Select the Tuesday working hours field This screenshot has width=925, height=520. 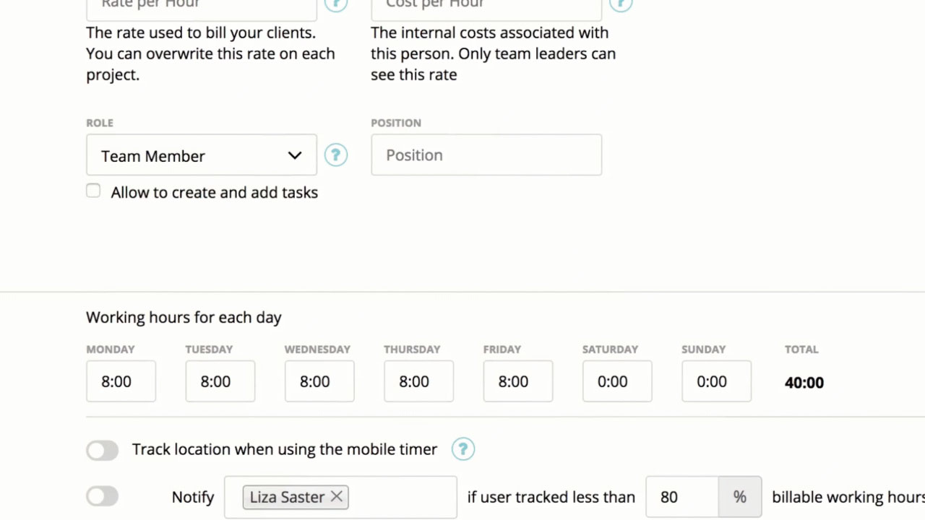(220, 381)
